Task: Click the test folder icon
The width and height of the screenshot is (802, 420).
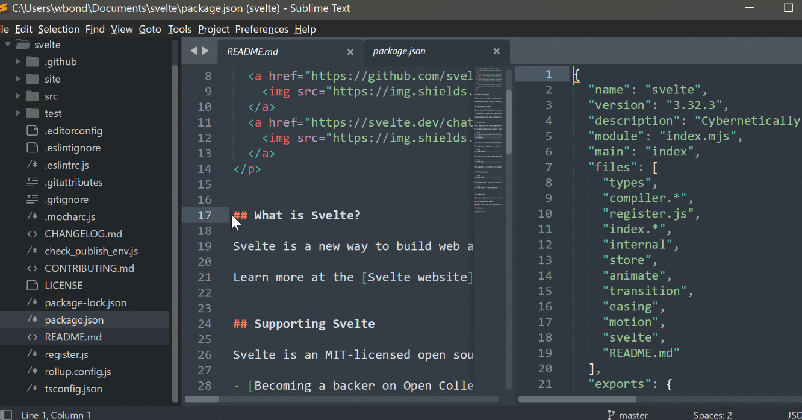Action: 33,113
